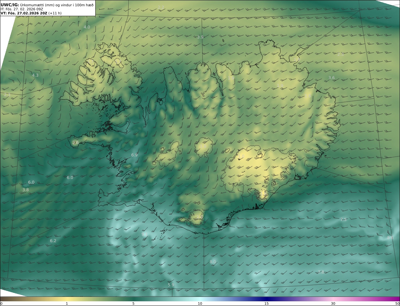
Task: Click the 7.8 map value label
Action: (x=321, y=272)
